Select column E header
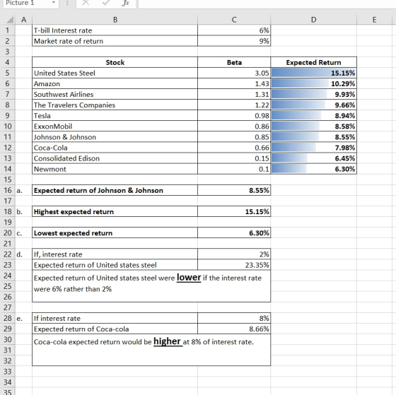Image resolution: width=396 pixels, height=395 pixels. (375, 20)
